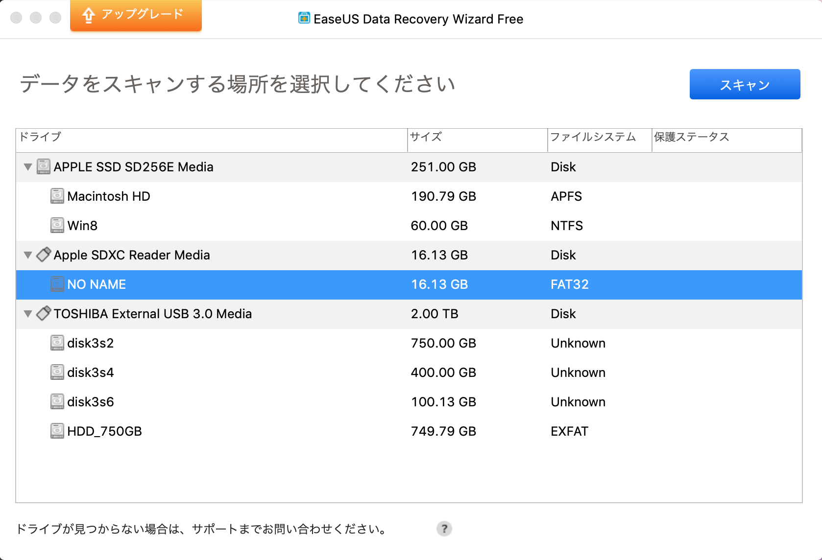Screen dimensions: 822x560
Task: Sort by the ファイルシステム column header
Action: tap(600, 140)
